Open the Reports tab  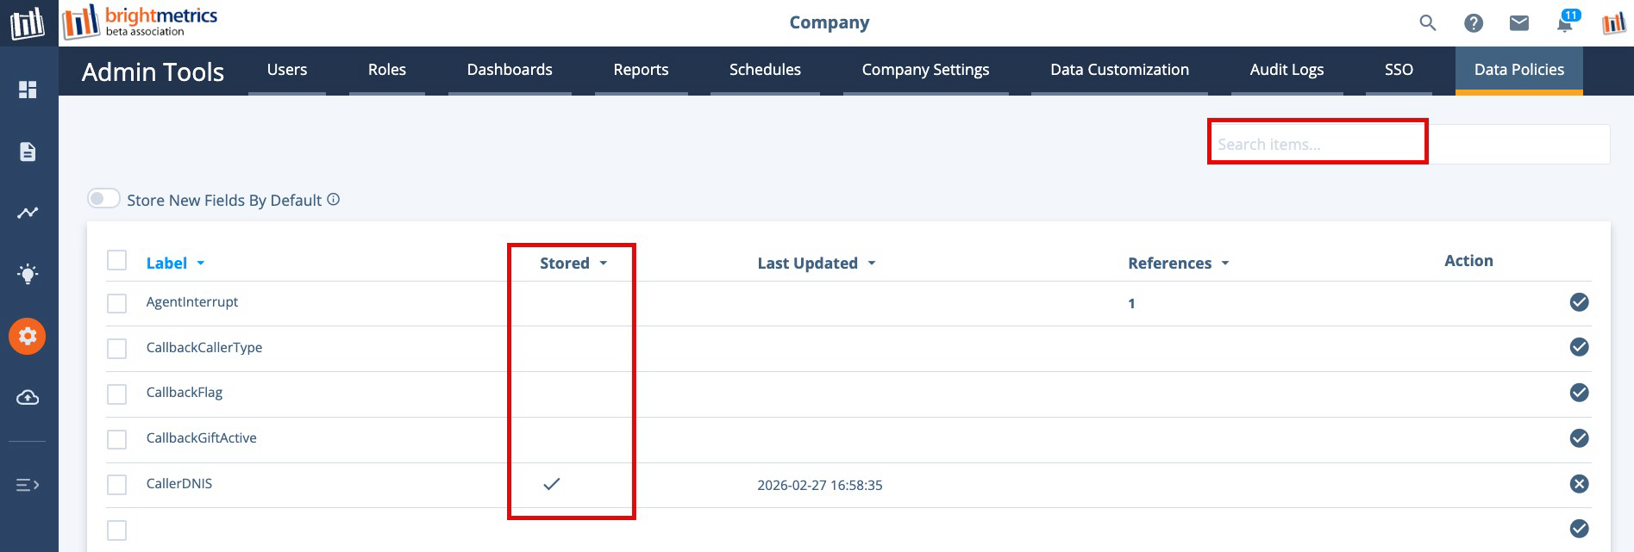click(641, 70)
